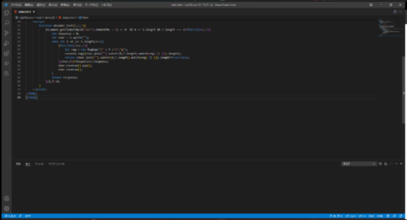Open the ターミナル (Terminal) menu
The image size is (407, 220).
point(92,5)
